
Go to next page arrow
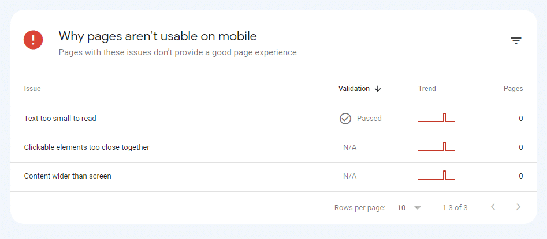(x=519, y=207)
